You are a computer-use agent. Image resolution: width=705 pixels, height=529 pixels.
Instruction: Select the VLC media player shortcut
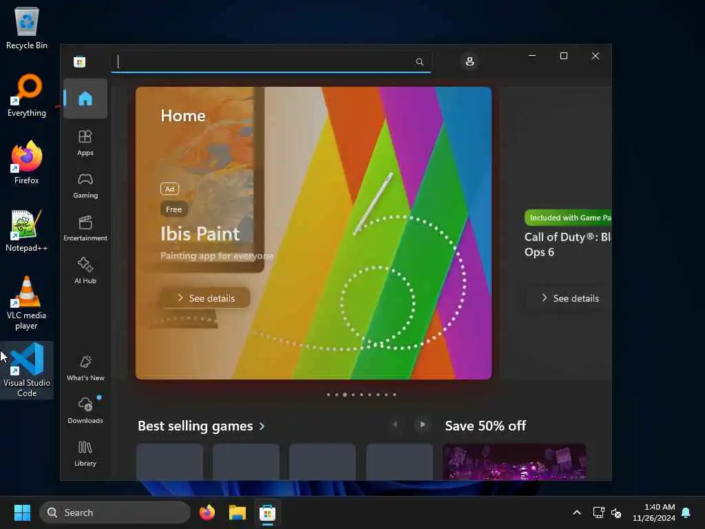coord(27,303)
